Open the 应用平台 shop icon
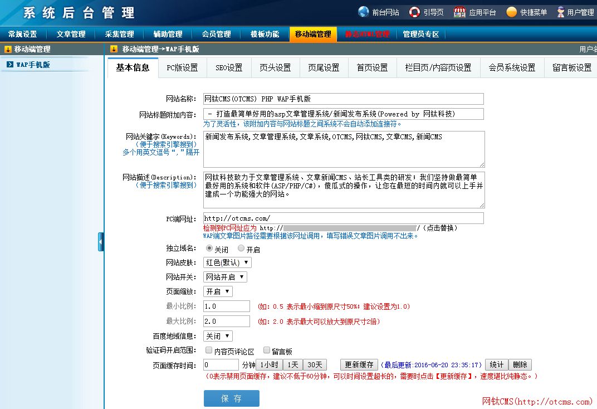 tap(459, 12)
